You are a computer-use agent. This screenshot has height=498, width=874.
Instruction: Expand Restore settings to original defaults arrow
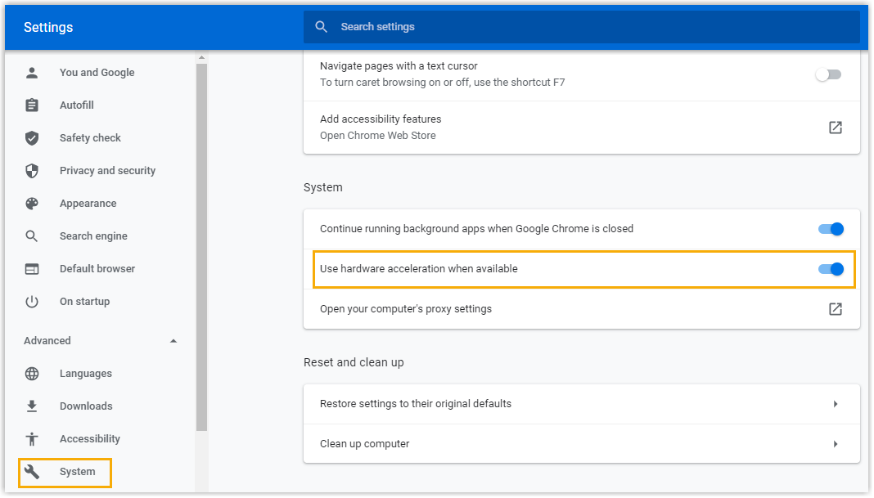tap(836, 404)
